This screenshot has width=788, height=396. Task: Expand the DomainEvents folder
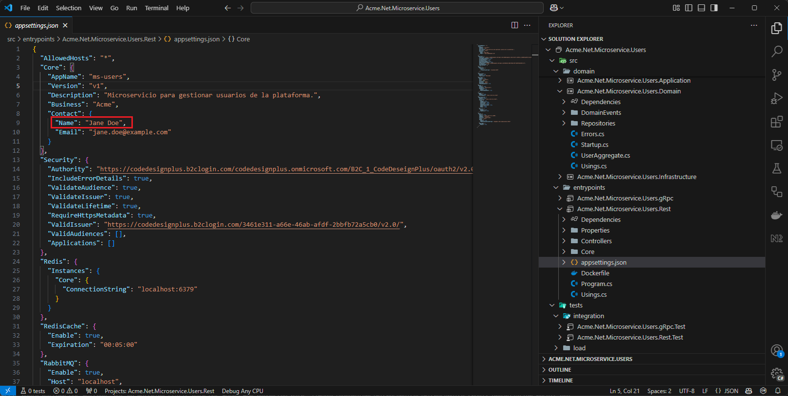pos(564,113)
